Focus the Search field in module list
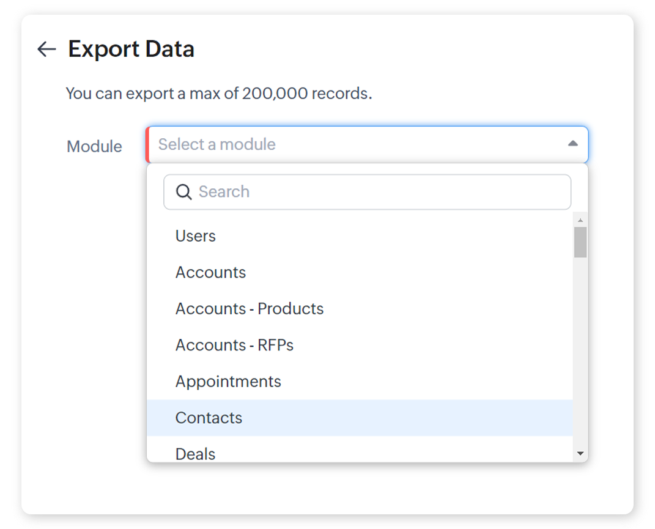The height and width of the screenshot is (529, 655). pos(379,192)
